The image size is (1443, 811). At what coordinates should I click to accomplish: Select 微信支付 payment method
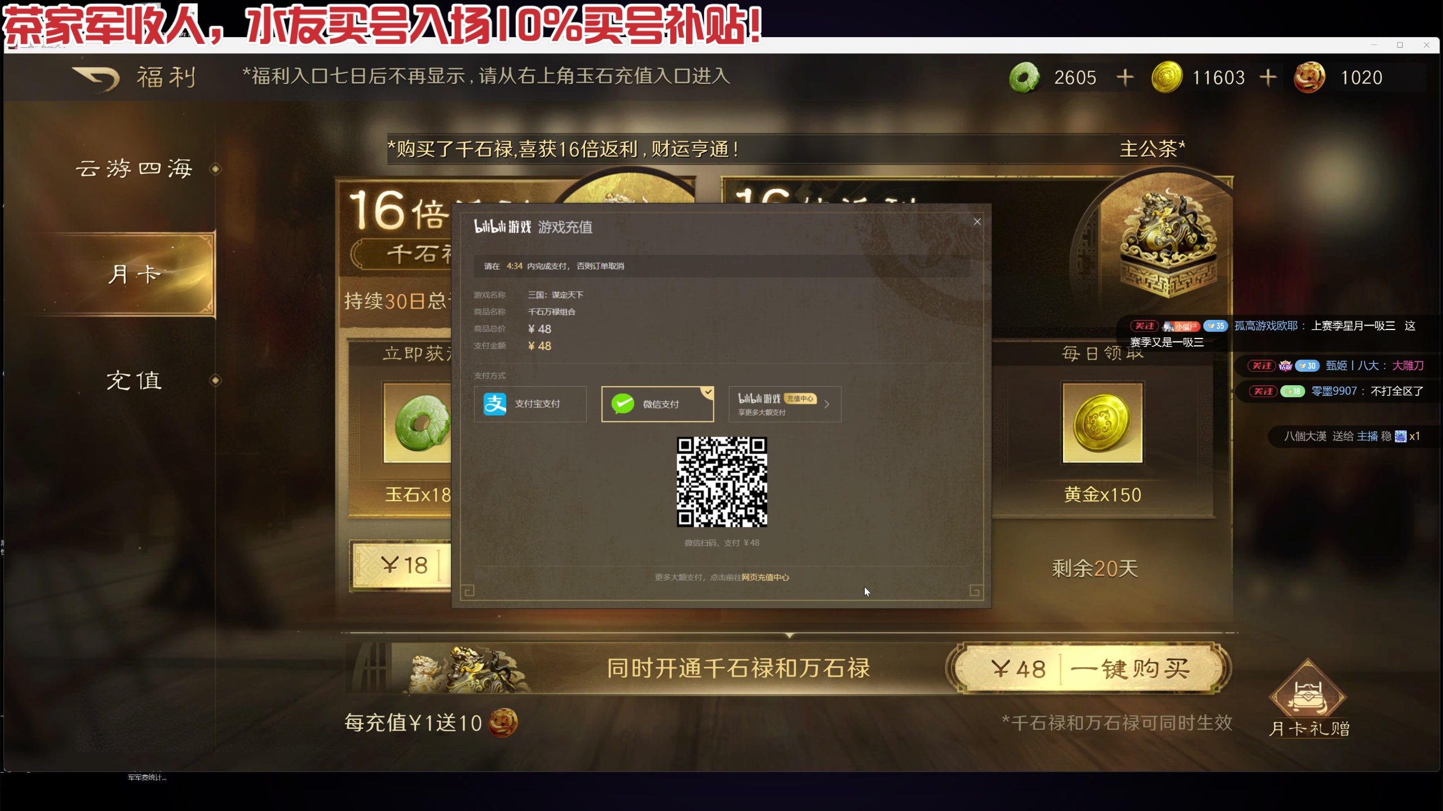(657, 404)
